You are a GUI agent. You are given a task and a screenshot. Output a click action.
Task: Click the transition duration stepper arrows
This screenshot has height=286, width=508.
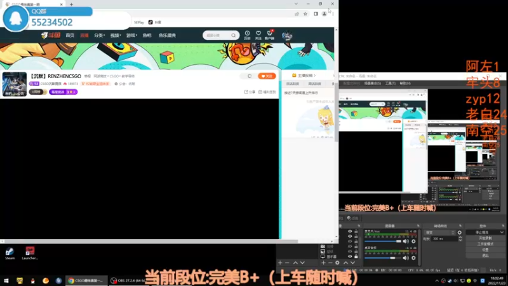coord(460,239)
